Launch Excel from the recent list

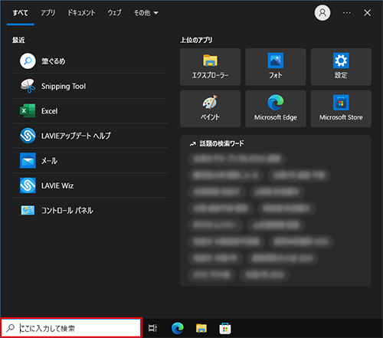[x=90, y=111]
